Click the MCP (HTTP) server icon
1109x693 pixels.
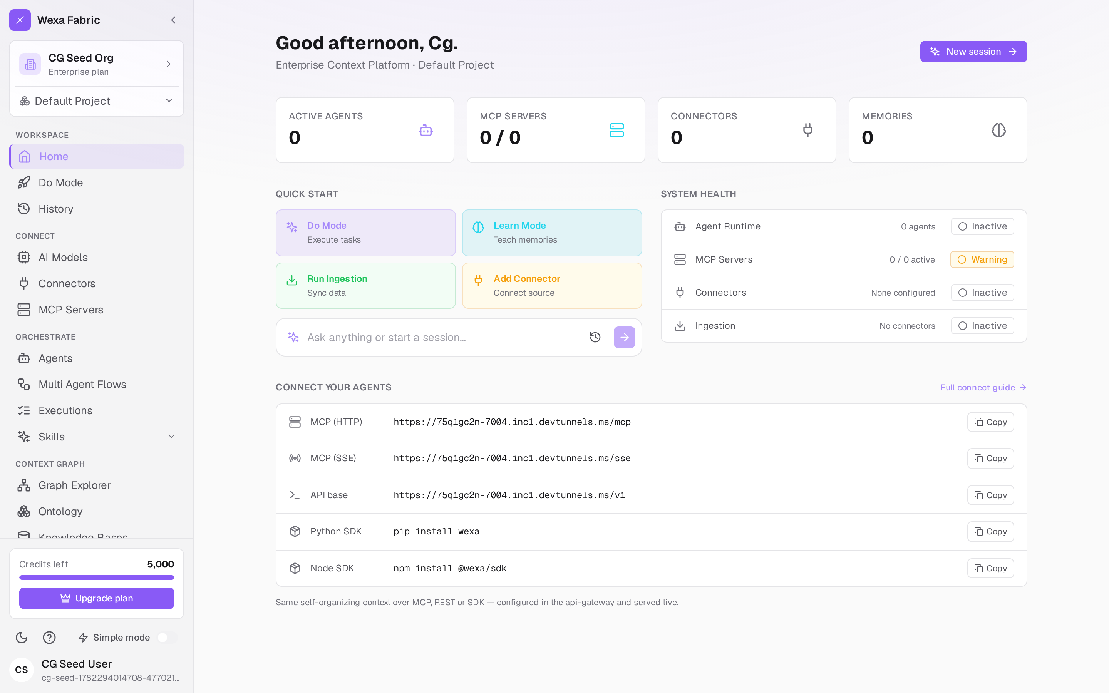pos(295,422)
